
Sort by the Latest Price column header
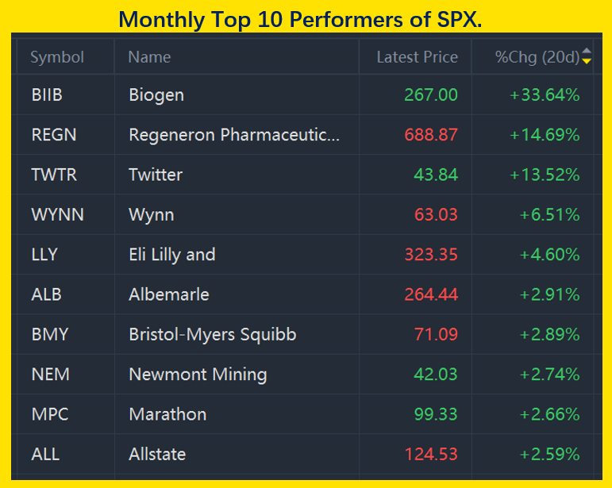[x=417, y=57]
